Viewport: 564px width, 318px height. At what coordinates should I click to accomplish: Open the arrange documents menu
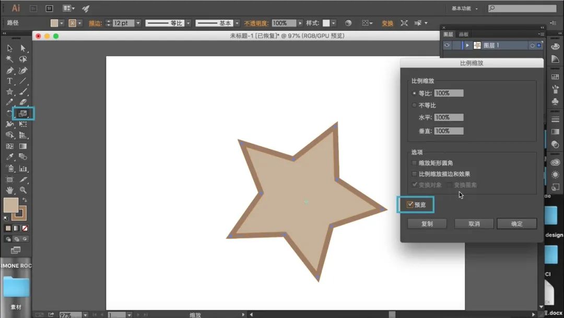(x=68, y=8)
